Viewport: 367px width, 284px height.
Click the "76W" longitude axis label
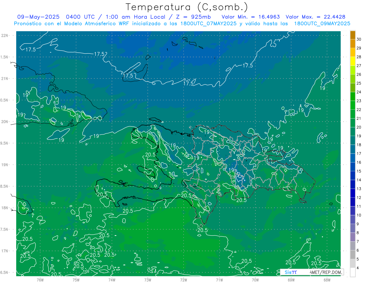point(40,280)
